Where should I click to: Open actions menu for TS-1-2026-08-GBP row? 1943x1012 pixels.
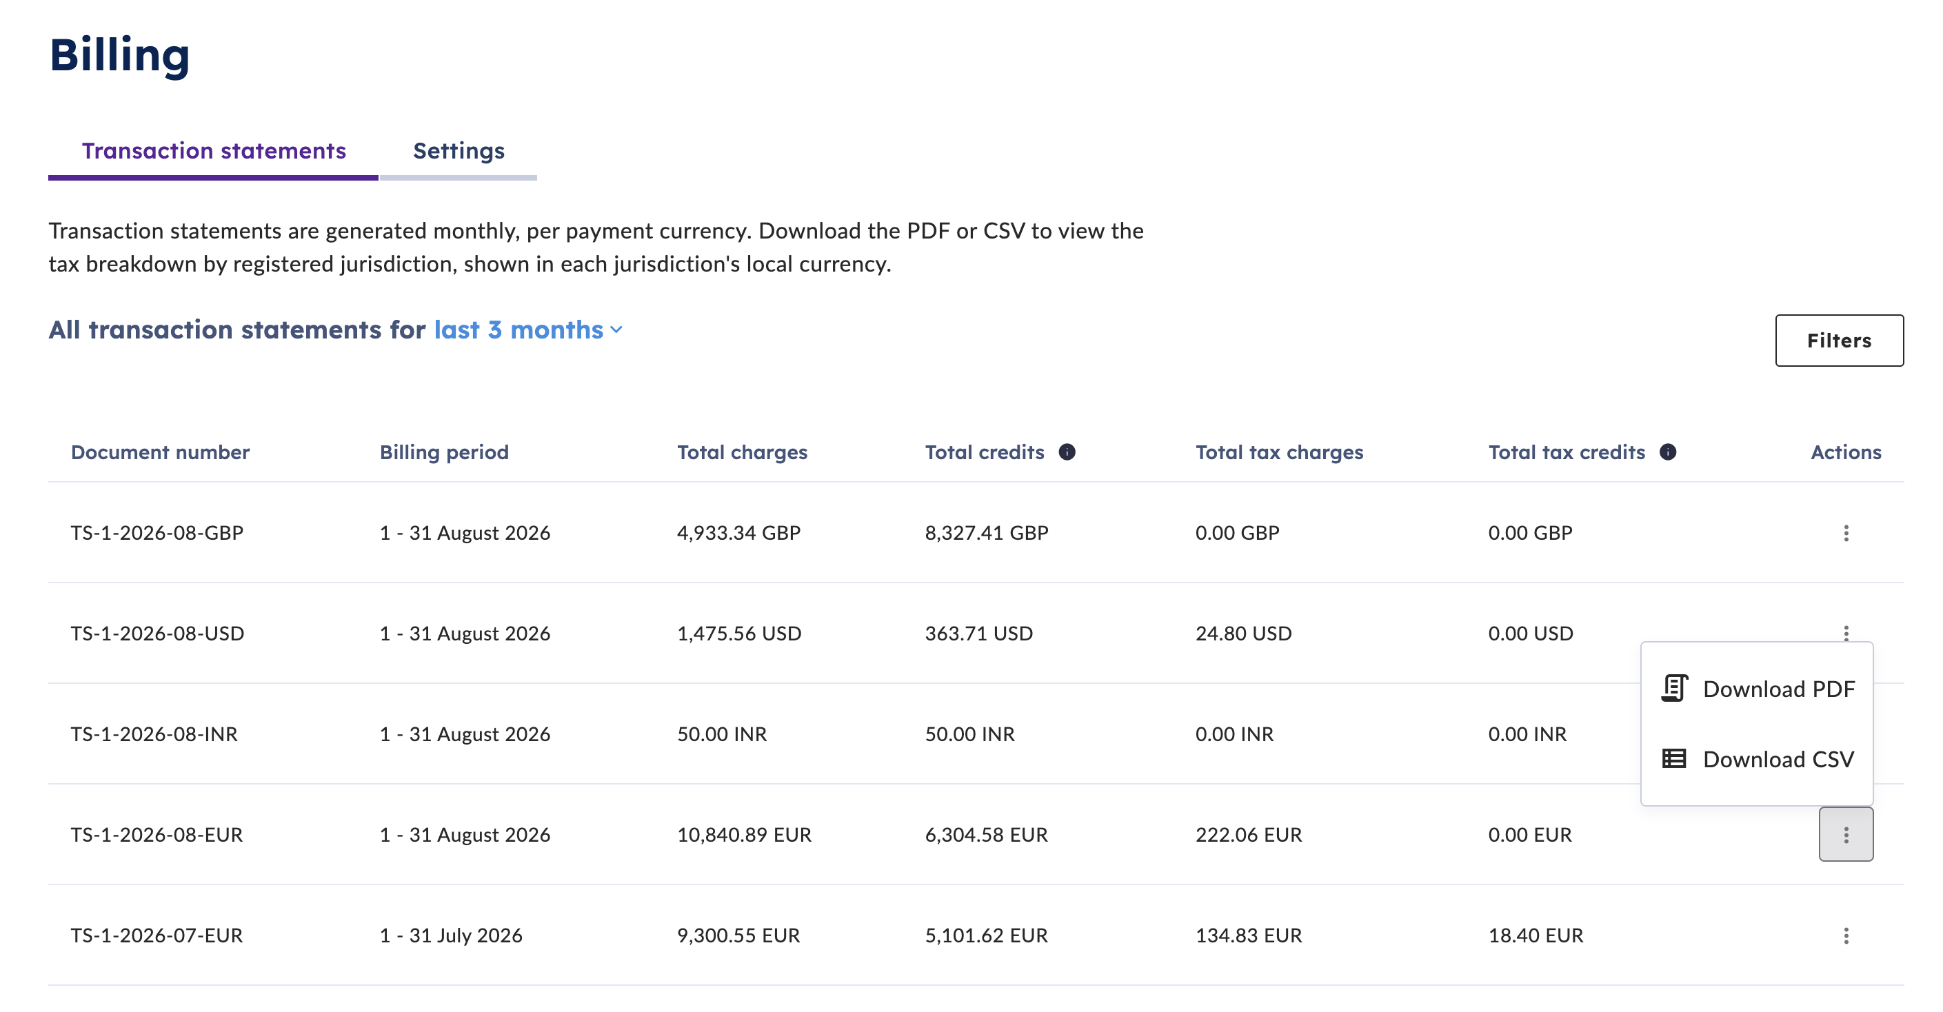(x=1846, y=533)
